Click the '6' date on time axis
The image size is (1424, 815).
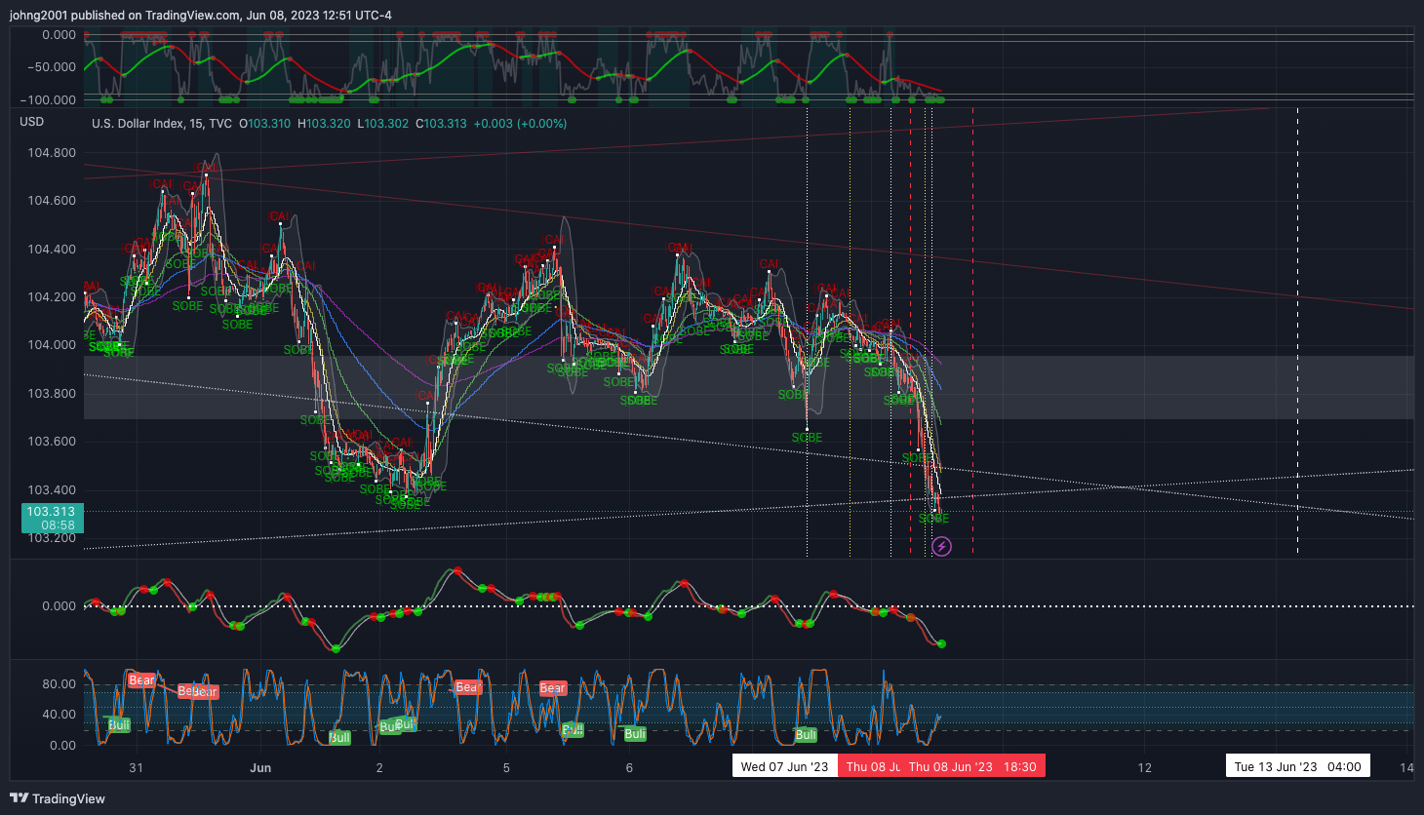[629, 767]
